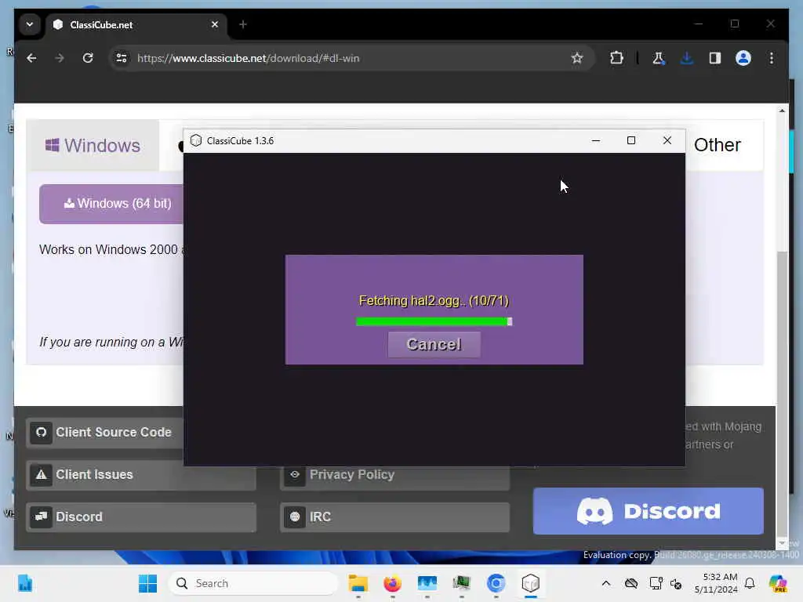Click the taskbar Search box

(x=253, y=583)
